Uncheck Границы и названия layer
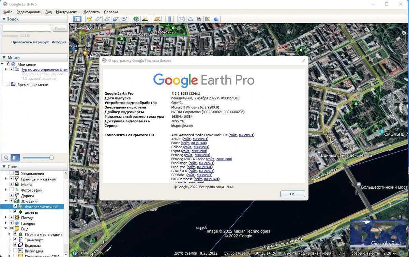This screenshot has width=409, height=257. coord(12,179)
